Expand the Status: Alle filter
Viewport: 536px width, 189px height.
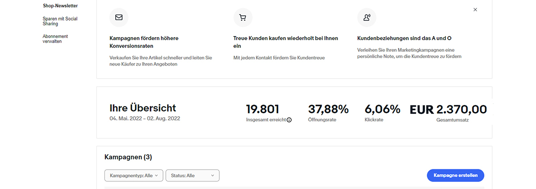(193, 176)
